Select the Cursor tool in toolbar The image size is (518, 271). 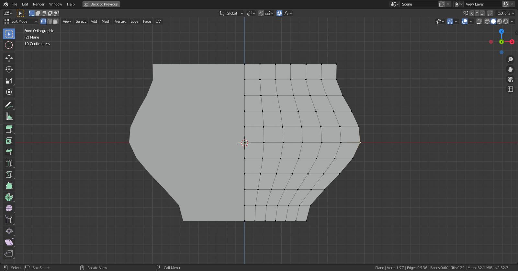(x=9, y=45)
